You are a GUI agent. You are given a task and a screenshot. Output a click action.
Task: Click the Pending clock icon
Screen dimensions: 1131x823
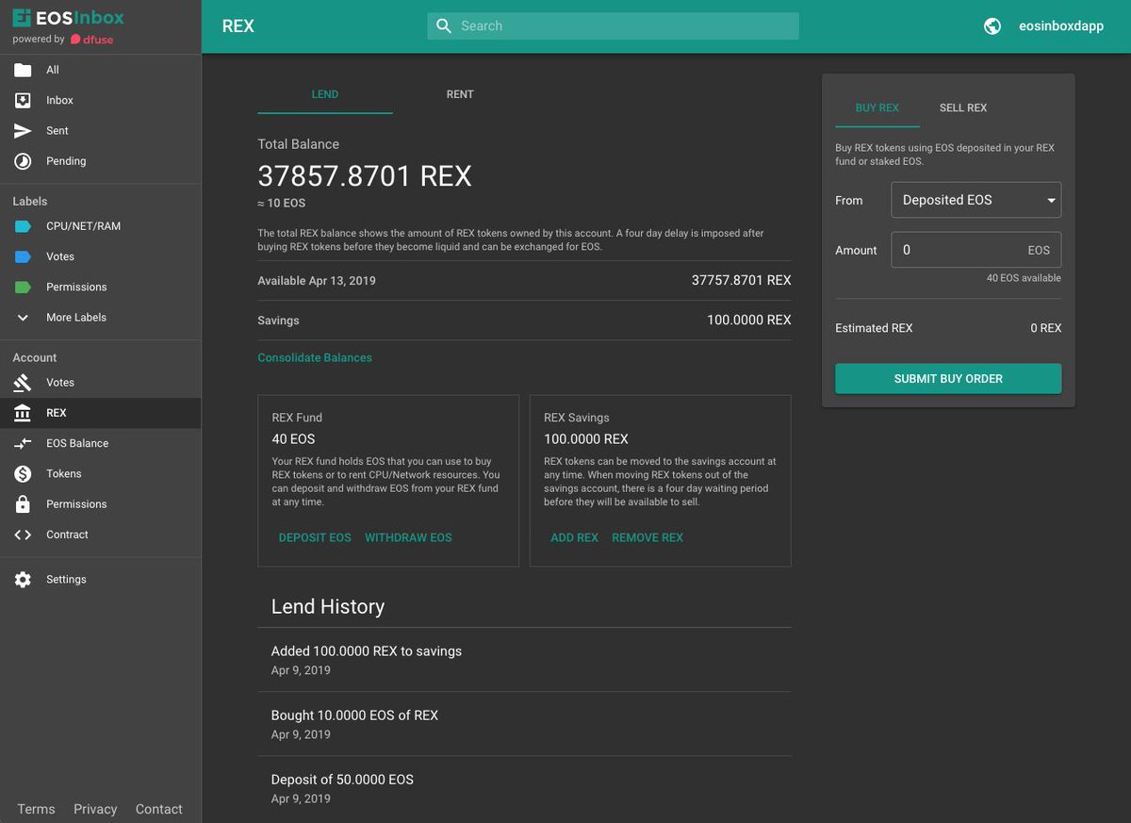coord(23,161)
